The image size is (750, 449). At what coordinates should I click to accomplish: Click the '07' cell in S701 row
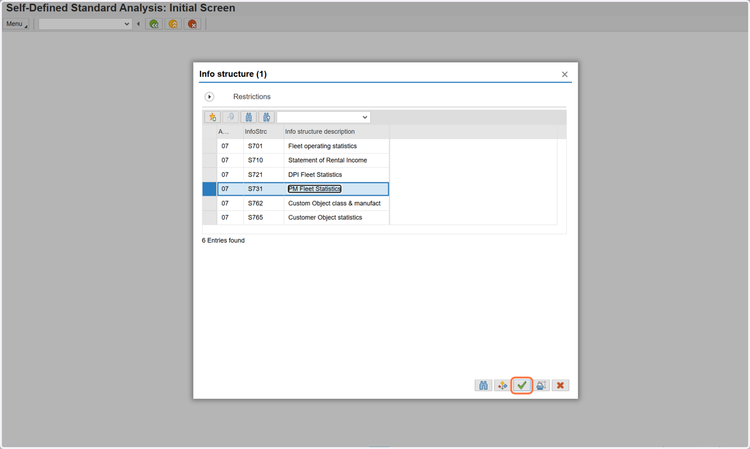coord(230,146)
